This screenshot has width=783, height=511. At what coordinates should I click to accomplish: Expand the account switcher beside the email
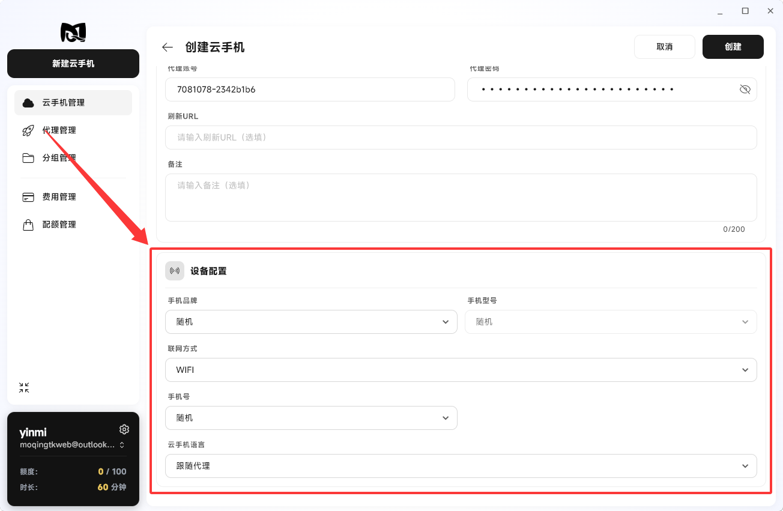point(122,445)
